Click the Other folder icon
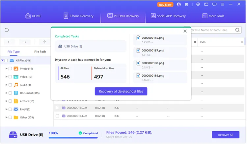Image resolution: width=247 pixels, height=144 pixels. [x=16, y=117]
